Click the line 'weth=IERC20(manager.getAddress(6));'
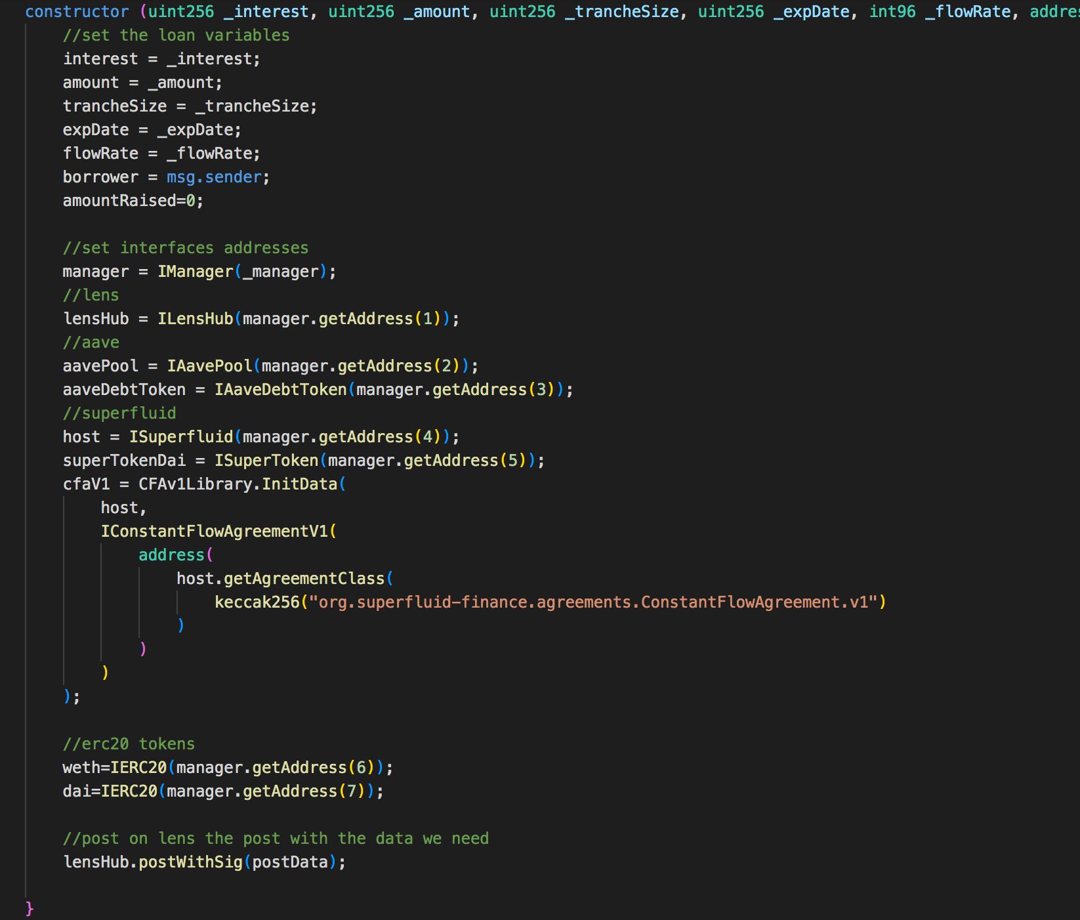The height and width of the screenshot is (920, 1080). pyautogui.click(x=228, y=768)
